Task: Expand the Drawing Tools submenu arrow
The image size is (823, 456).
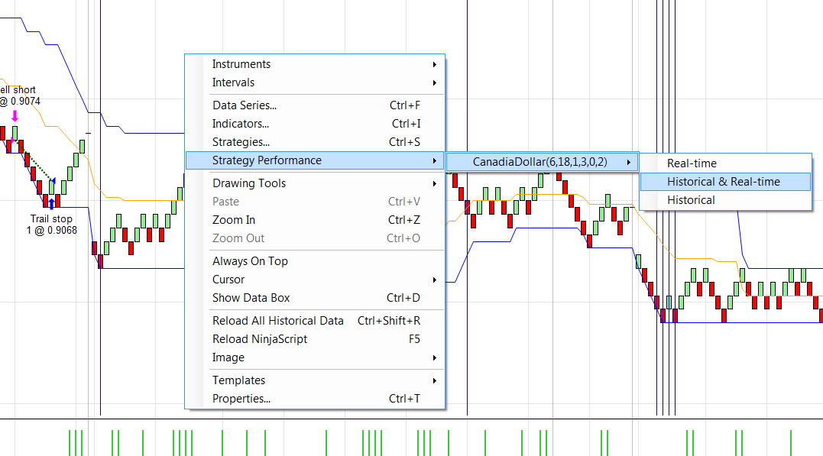Action: click(x=435, y=183)
